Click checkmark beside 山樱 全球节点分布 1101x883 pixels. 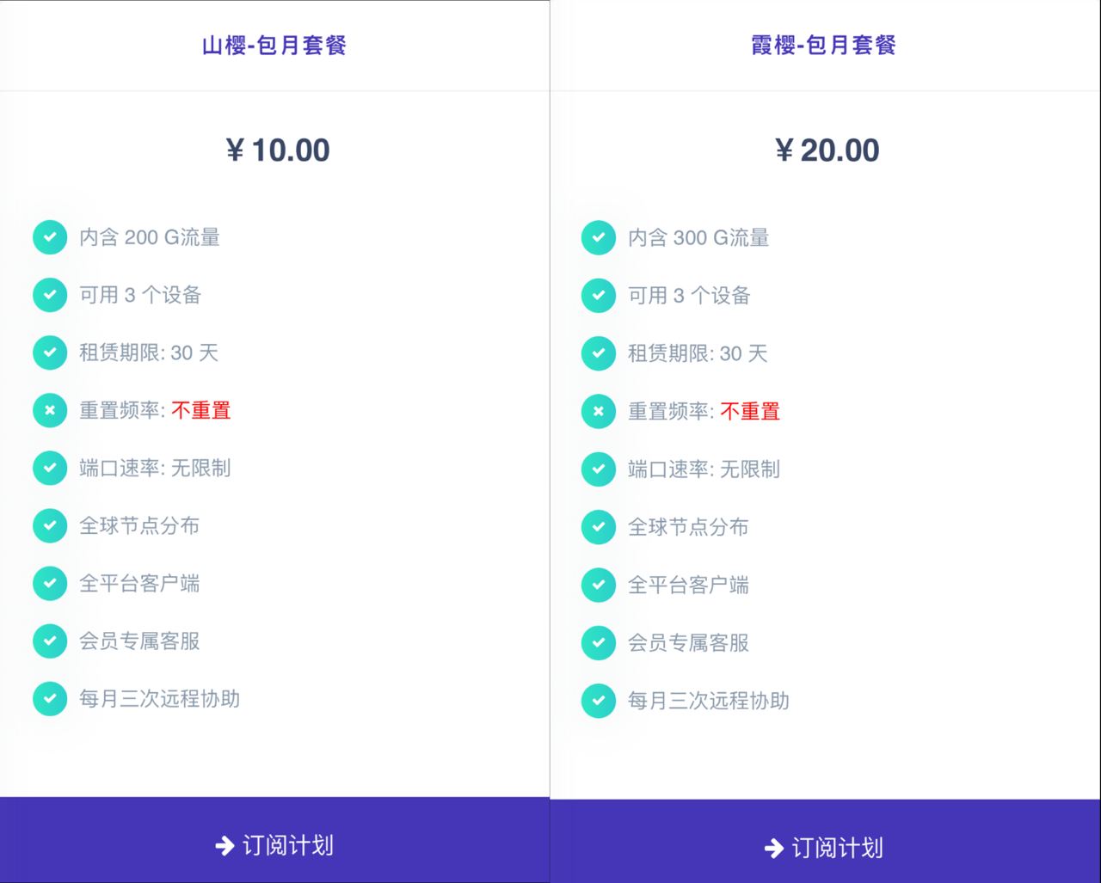tap(50, 525)
